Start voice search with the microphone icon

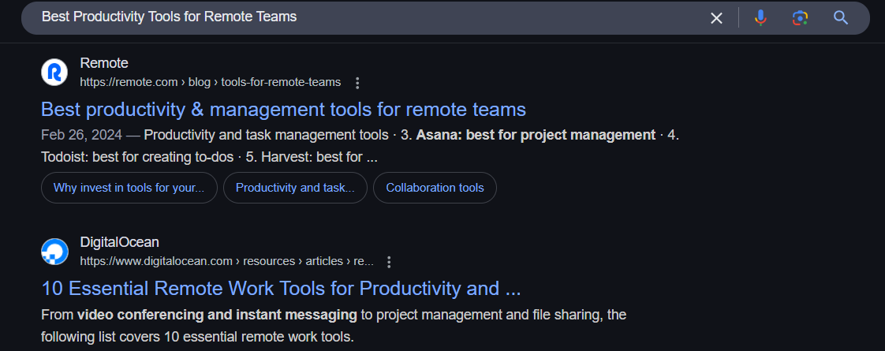pyautogui.click(x=760, y=18)
